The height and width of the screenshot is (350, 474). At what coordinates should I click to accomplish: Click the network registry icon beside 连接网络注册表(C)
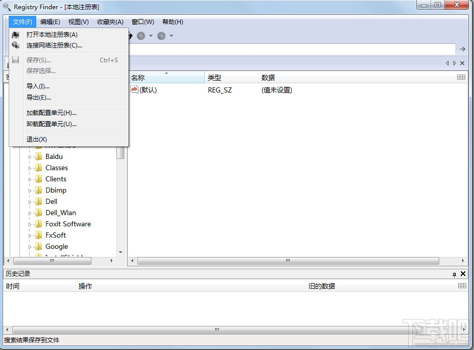click(x=16, y=45)
